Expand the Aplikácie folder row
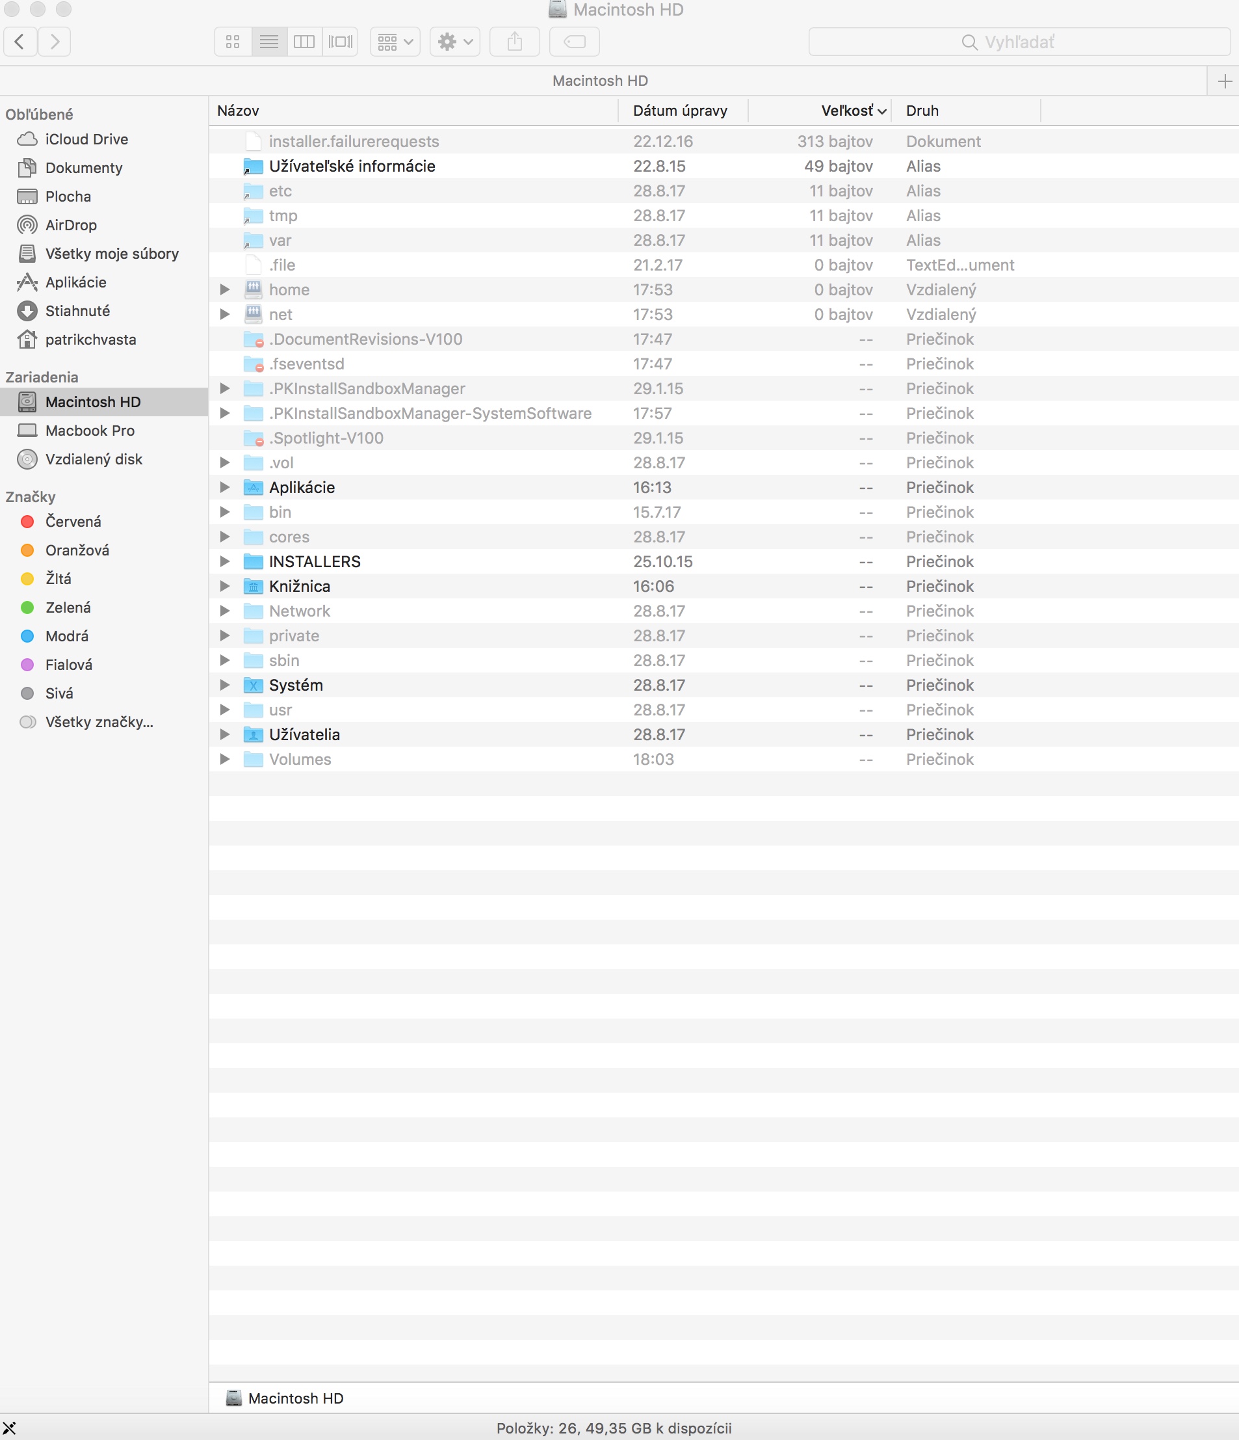Screen dimensions: 1239x1440 (224, 487)
